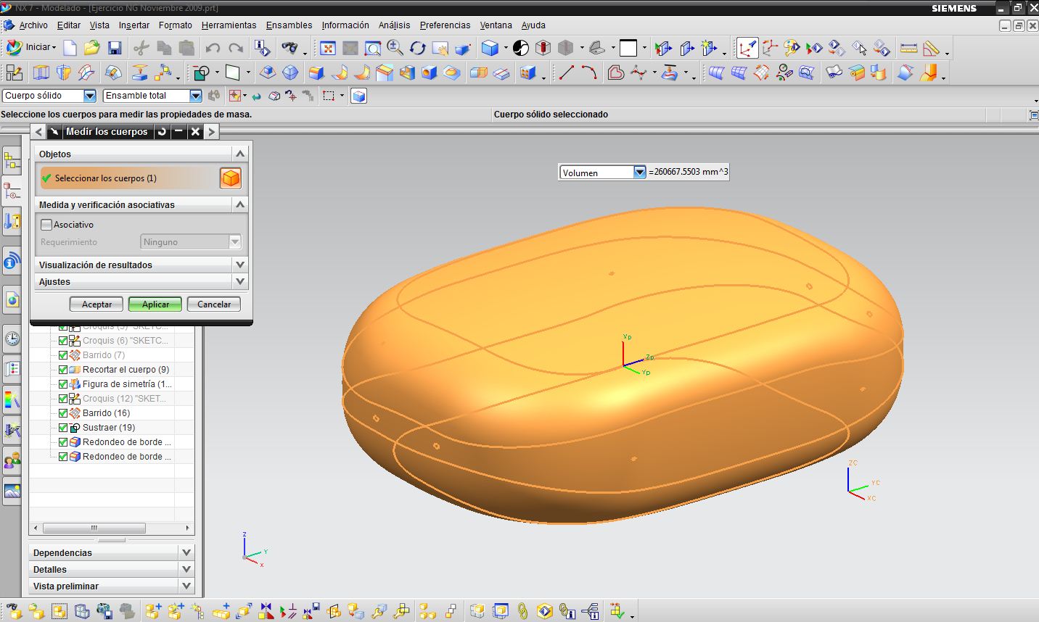1039x622 pixels.
Task: Redo the last action
Action: click(235, 48)
